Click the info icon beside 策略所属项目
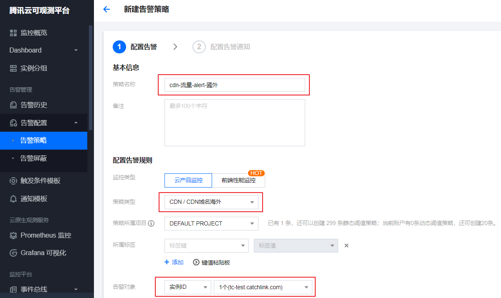Viewport: 501px width, 298px height. pyautogui.click(x=151, y=223)
